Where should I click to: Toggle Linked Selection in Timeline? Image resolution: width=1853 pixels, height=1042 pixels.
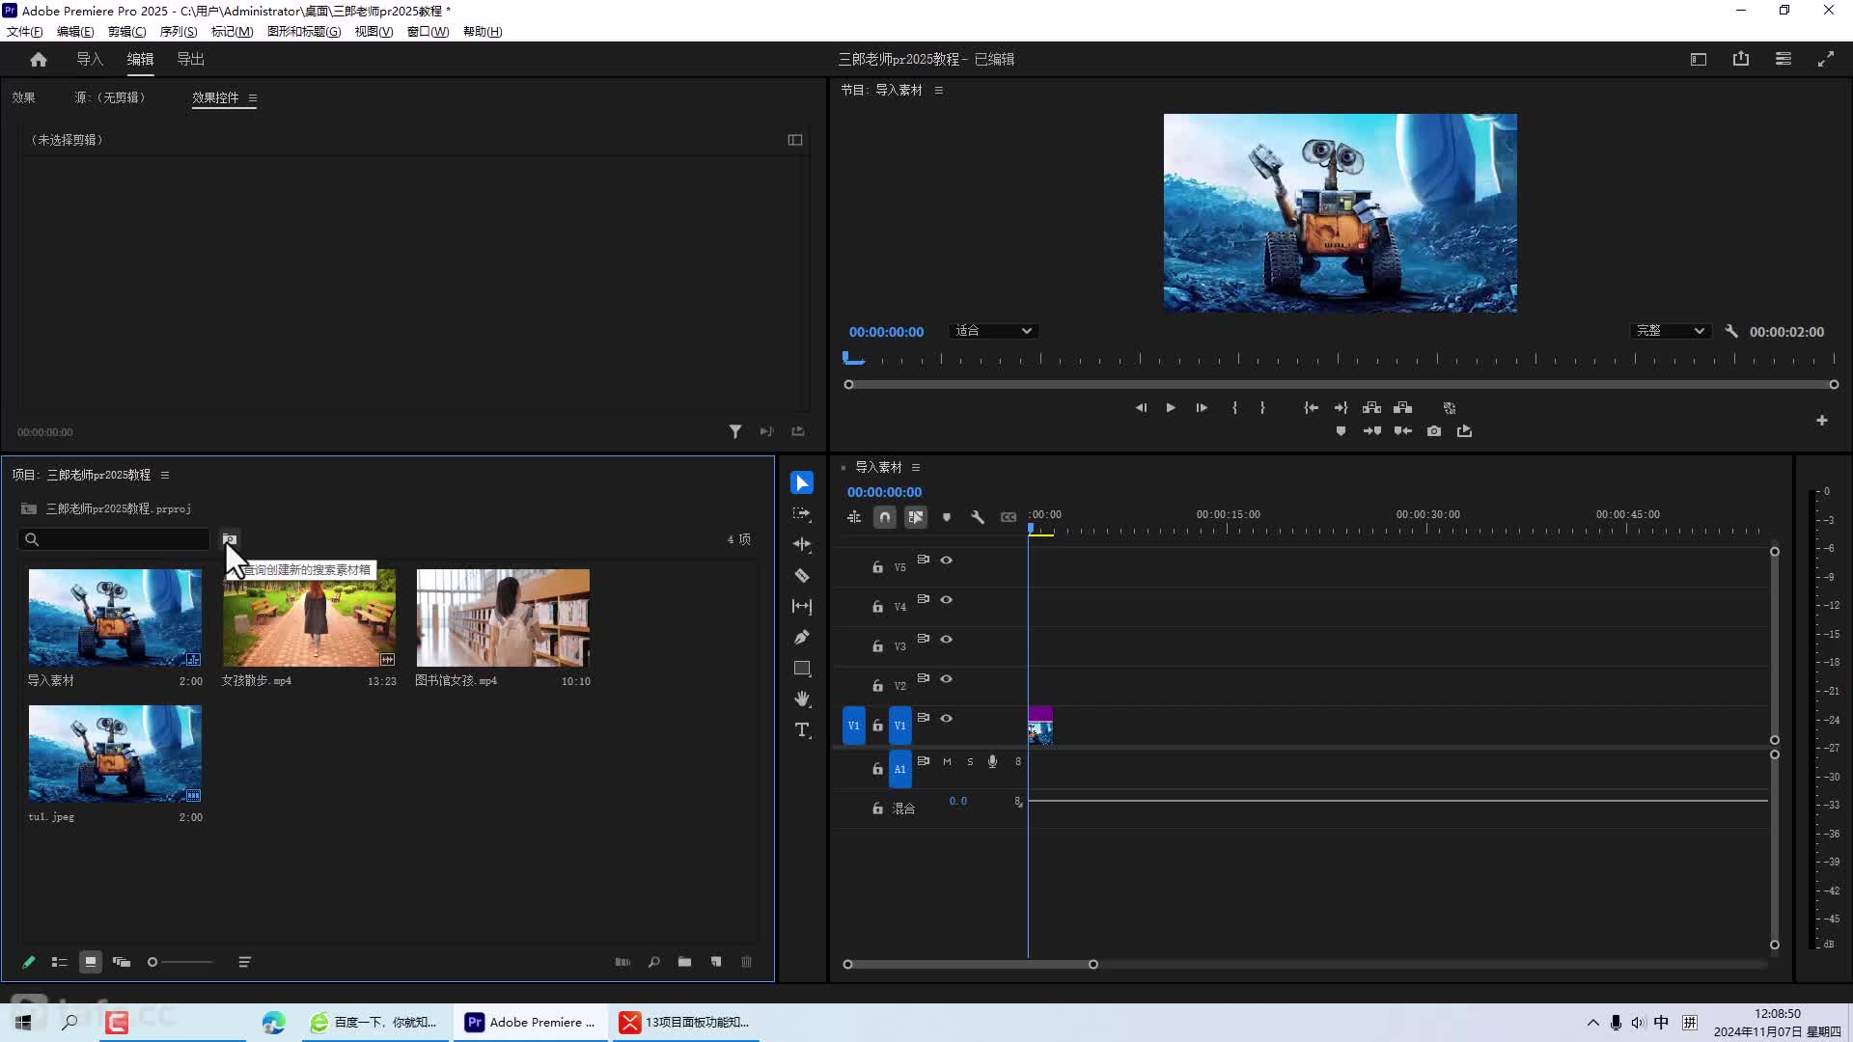coord(916,517)
